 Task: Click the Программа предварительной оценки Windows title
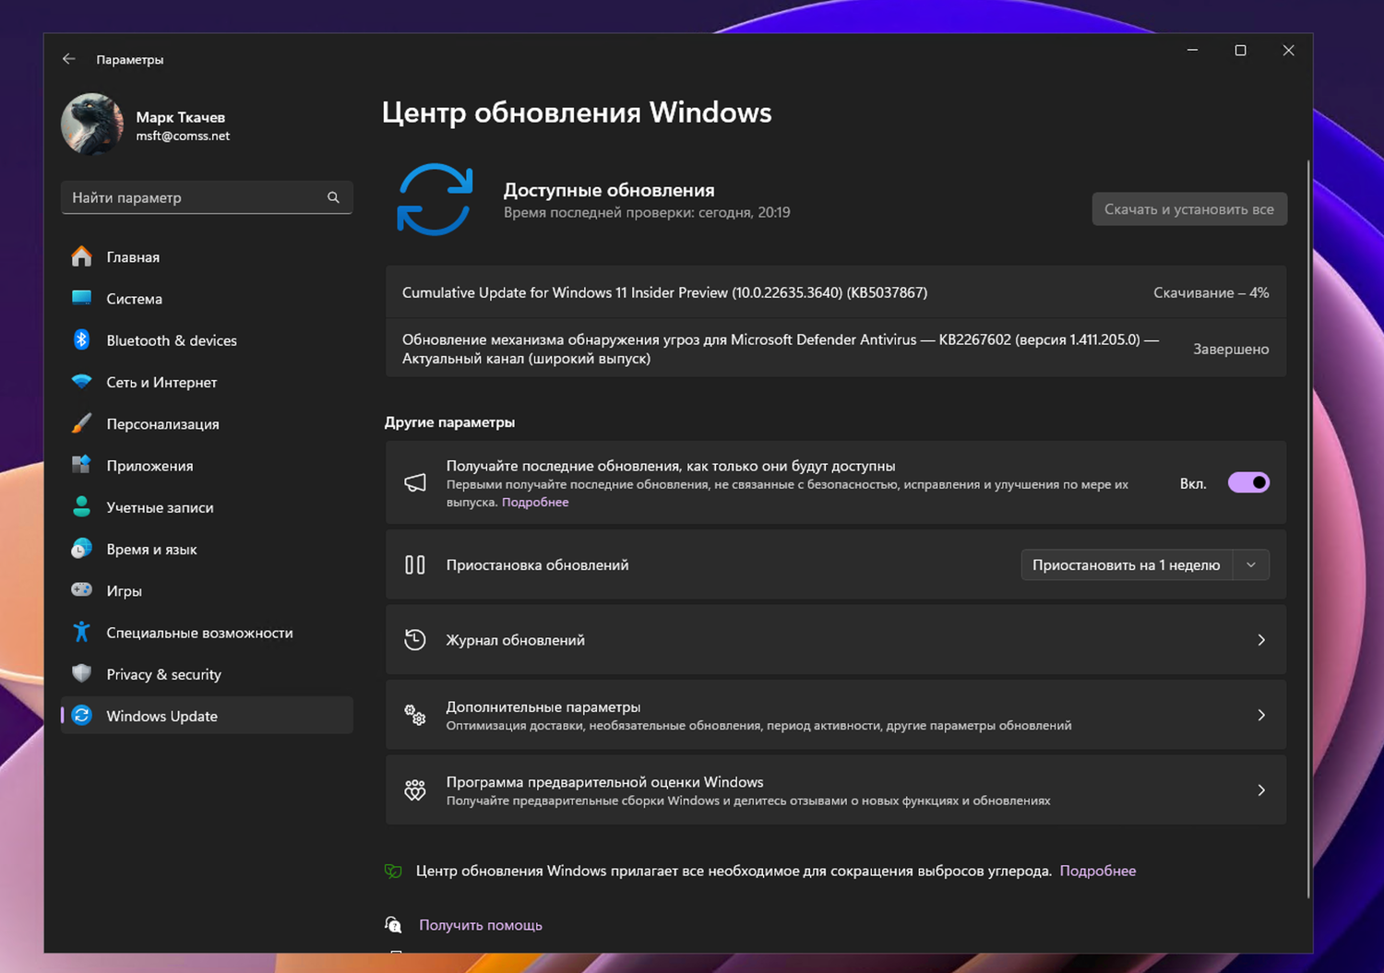coord(605,782)
